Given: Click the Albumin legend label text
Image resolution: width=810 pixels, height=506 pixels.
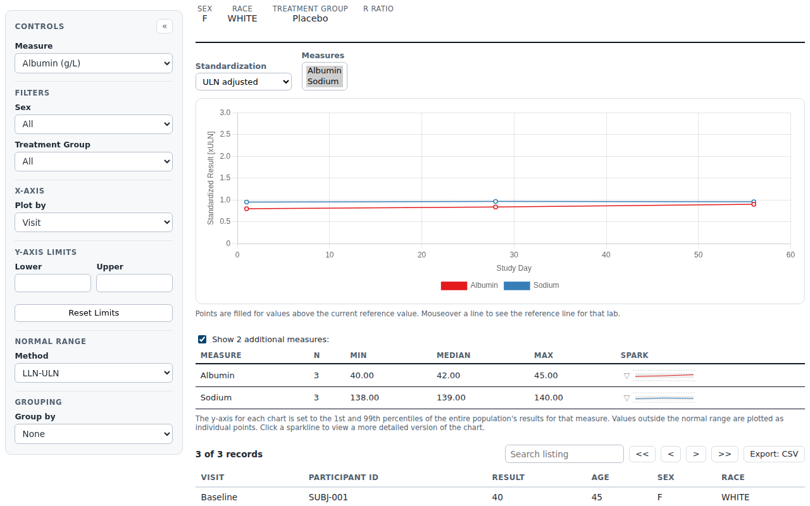Looking at the screenshot, I should [x=484, y=285].
